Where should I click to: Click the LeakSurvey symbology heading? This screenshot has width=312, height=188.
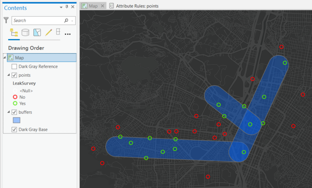click(x=24, y=83)
